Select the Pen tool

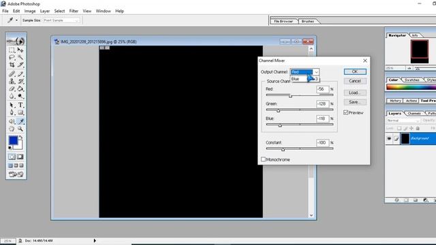12,112
